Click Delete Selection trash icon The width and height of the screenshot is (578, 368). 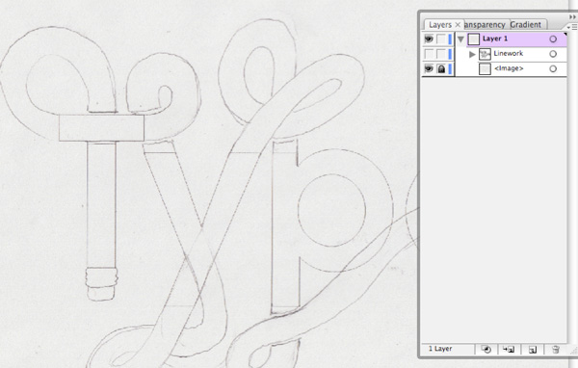pyautogui.click(x=556, y=349)
